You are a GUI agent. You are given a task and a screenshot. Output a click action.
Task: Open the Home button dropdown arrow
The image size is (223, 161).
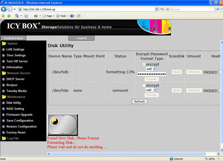pos(21,16)
